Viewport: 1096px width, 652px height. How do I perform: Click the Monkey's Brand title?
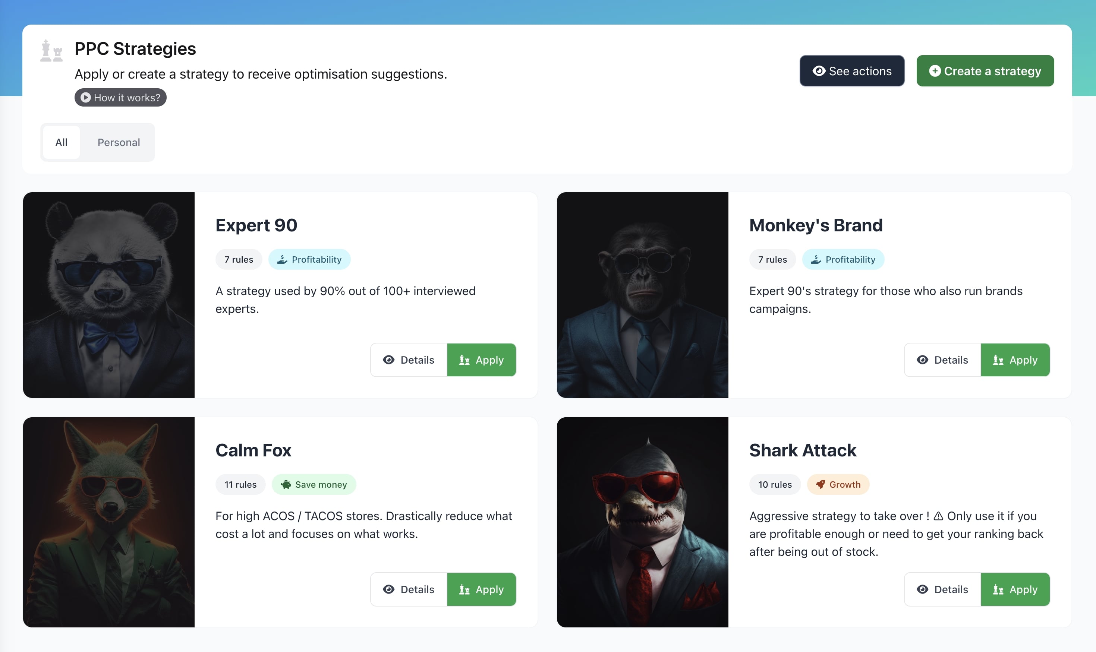click(816, 225)
